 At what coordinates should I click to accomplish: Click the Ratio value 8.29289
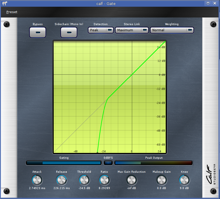pos(104,188)
